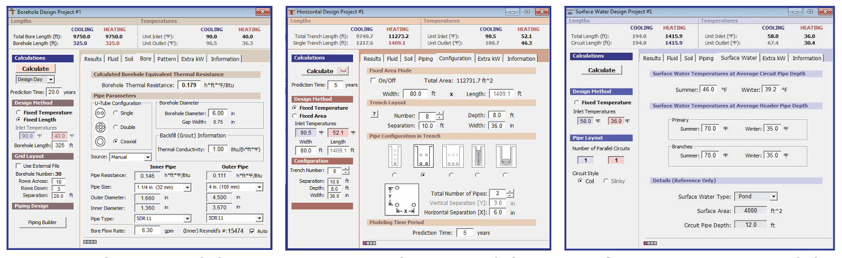Image resolution: width=842 pixels, height=258 pixels.
Task: Toggle the Auto Reynolds checkbox
Action: click(253, 231)
